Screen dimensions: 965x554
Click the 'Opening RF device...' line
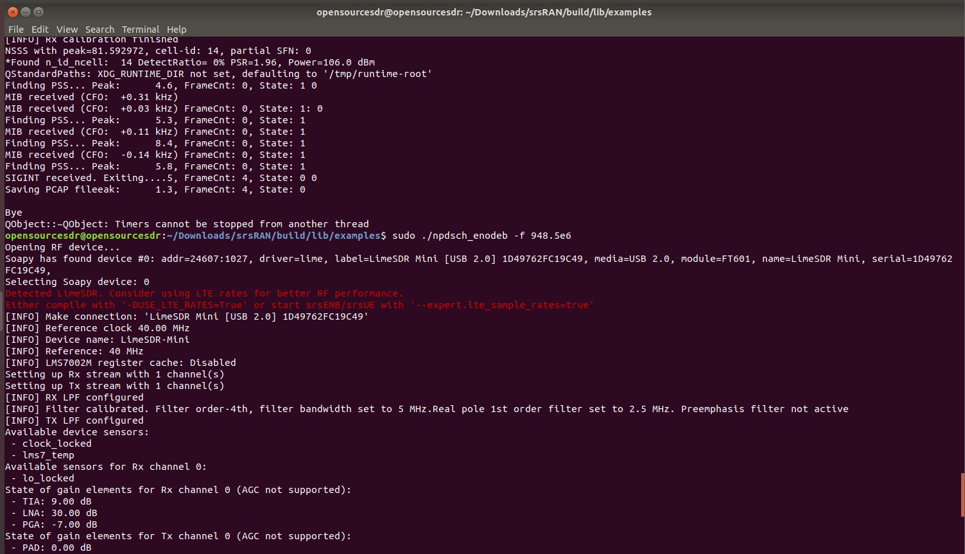click(63, 247)
